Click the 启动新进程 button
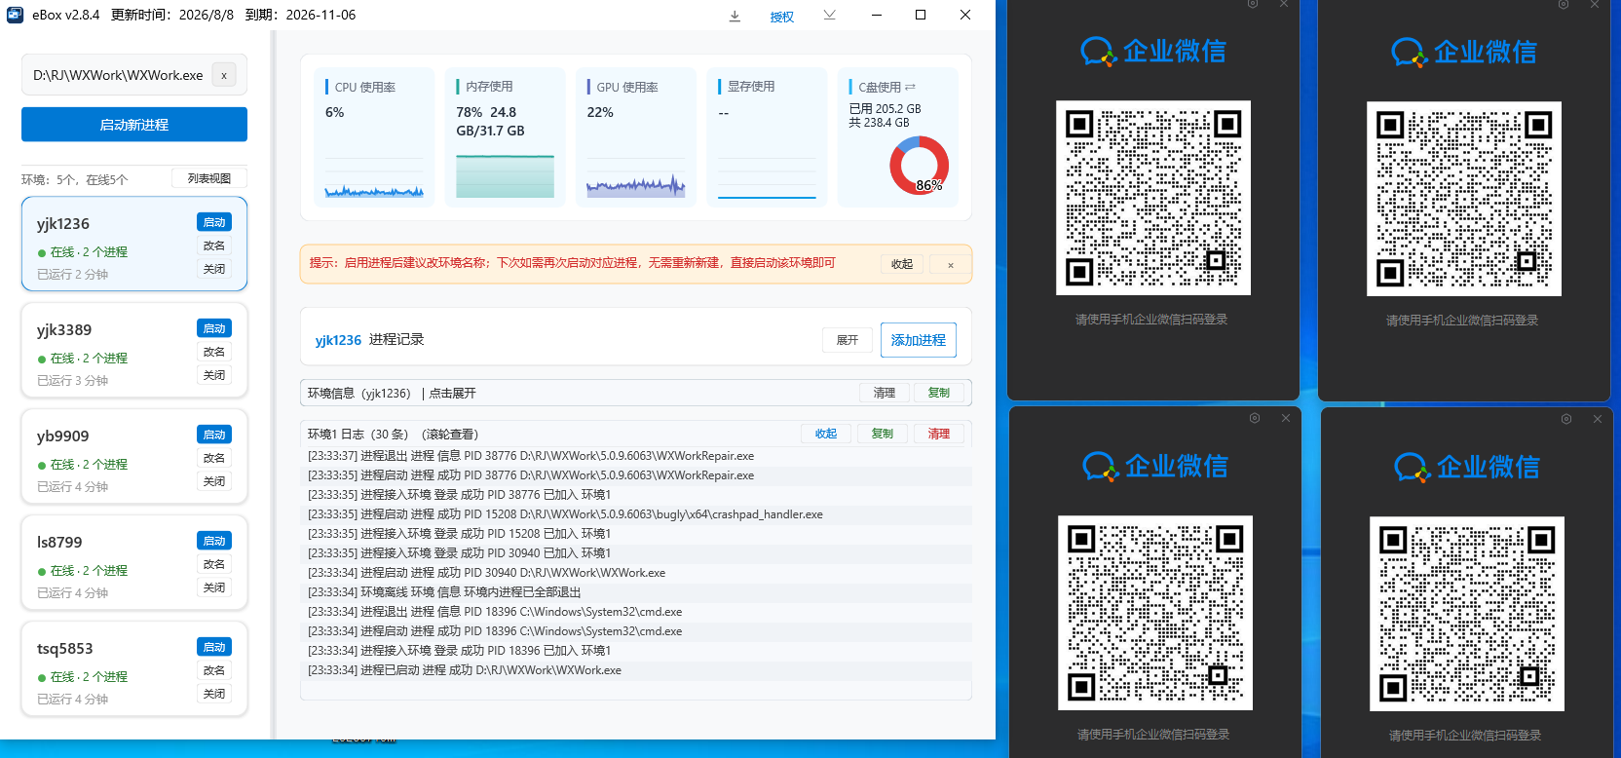Image resolution: width=1621 pixels, height=758 pixels. (x=134, y=125)
